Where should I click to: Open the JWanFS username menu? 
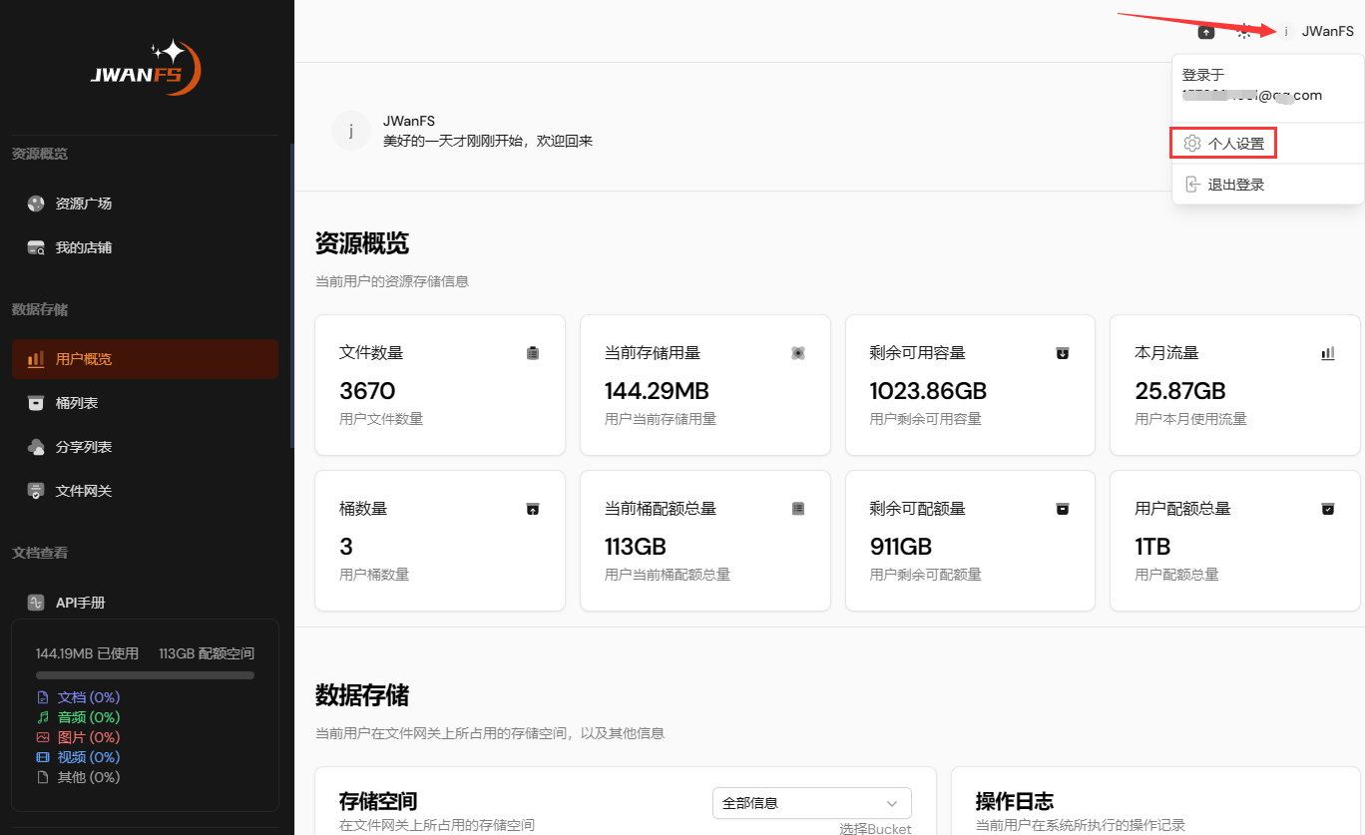point(1327,32)
